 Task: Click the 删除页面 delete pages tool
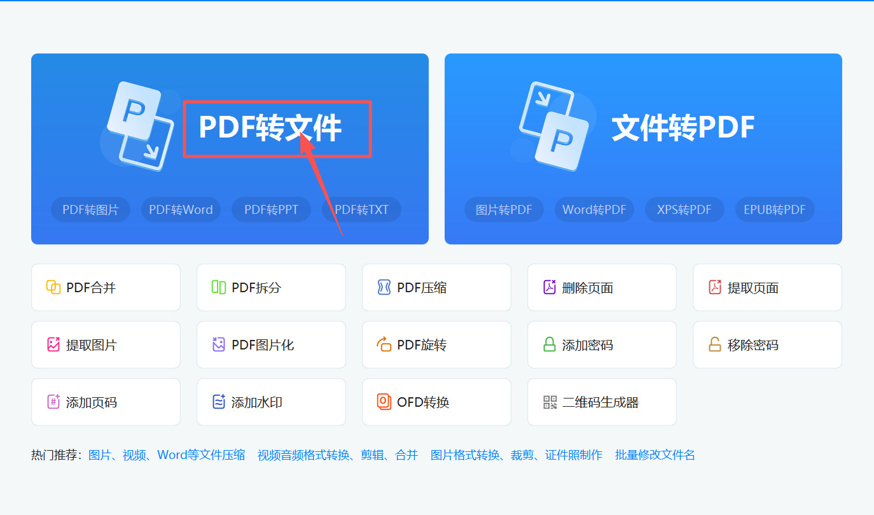click(602, 287)
